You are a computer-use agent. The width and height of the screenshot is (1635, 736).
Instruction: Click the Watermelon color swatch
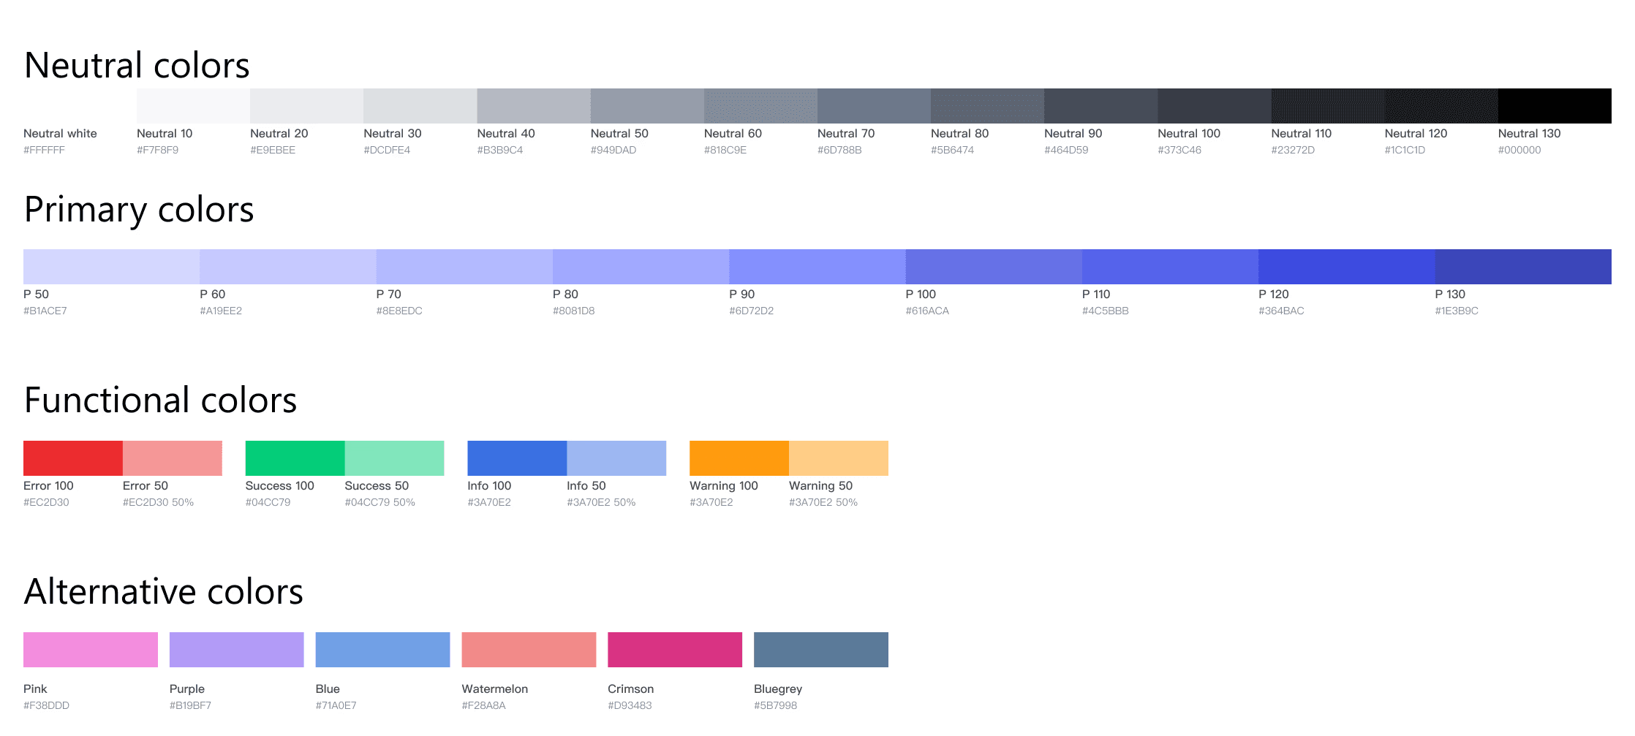pyautogui.click(x=529, y=650)
